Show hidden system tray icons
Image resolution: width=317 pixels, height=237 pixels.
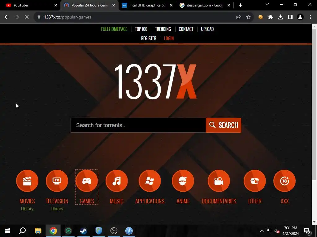coord(262,231)
